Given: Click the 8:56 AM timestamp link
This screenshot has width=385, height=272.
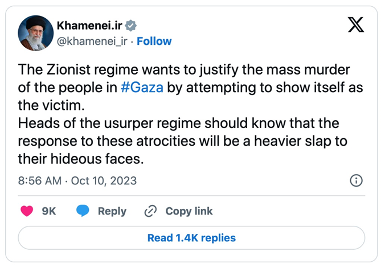Looking at the screenshot, I should [41, 181].
